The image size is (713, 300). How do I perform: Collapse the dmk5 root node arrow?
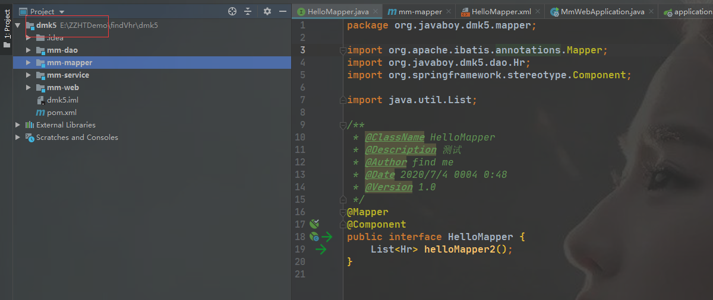pyautogui.click(x=18, y=25)
